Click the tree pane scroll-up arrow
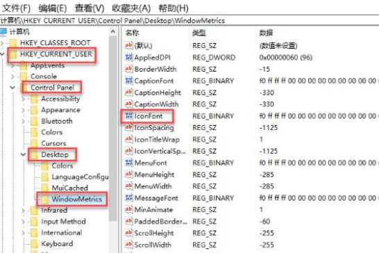 coord(113,31)
